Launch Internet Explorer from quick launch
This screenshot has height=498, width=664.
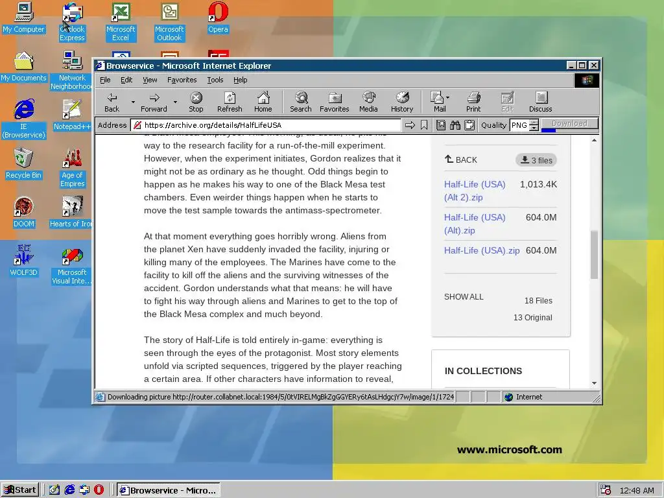69,490
